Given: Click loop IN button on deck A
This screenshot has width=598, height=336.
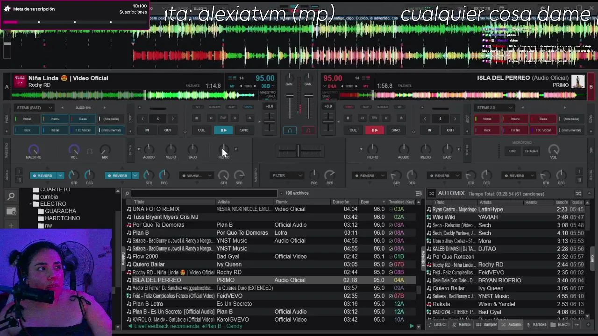Looking at the screenshot, I should coord(147,130).
